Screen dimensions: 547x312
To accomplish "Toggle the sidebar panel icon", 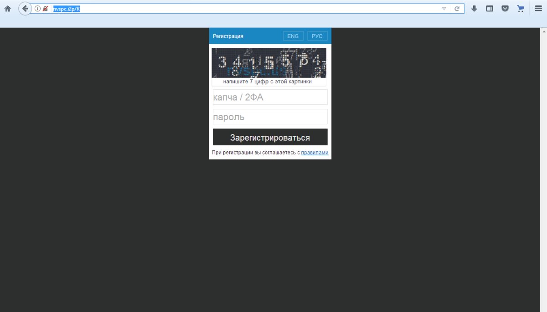I will click(490, 9).
